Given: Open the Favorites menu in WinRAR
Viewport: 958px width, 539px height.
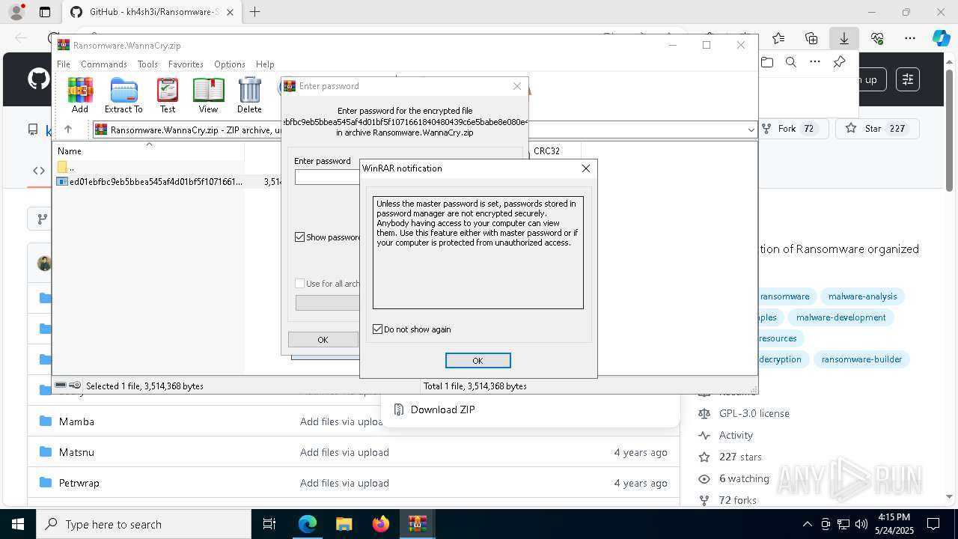Looking at the screenshot, I should (x=186, y=64).
